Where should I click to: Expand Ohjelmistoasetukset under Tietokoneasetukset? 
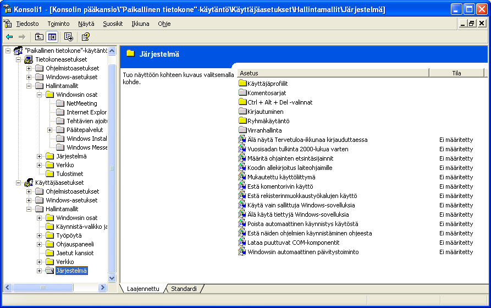coord(29,68)
